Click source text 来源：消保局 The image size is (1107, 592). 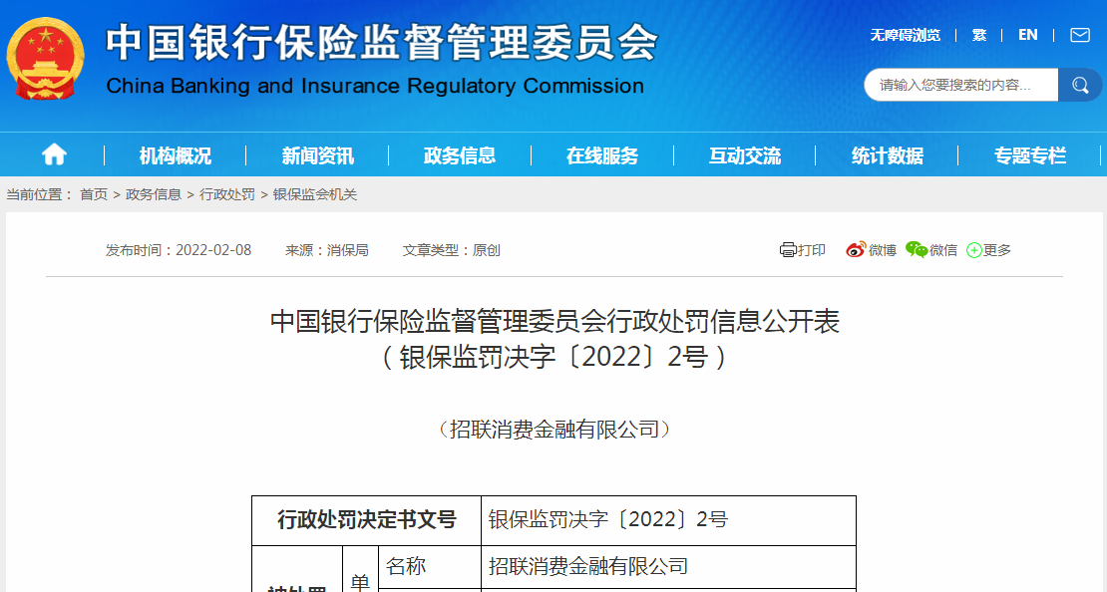tap(327, 250)
